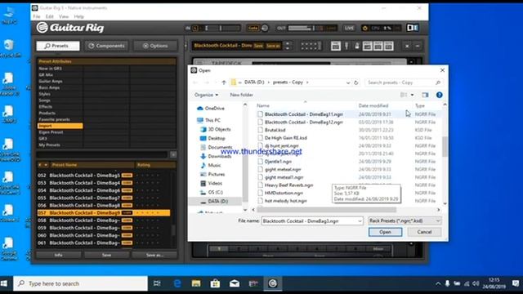Toggle the Gate button in header
Image resolution: width=523 pixels, height=294 pixels.
tap(253, 28)
